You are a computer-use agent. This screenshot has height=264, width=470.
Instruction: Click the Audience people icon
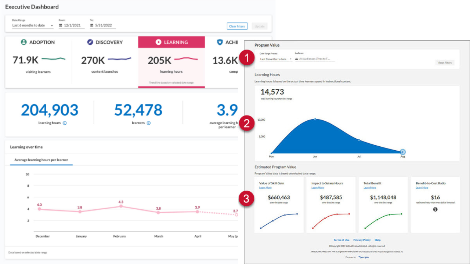coord(296,59)
